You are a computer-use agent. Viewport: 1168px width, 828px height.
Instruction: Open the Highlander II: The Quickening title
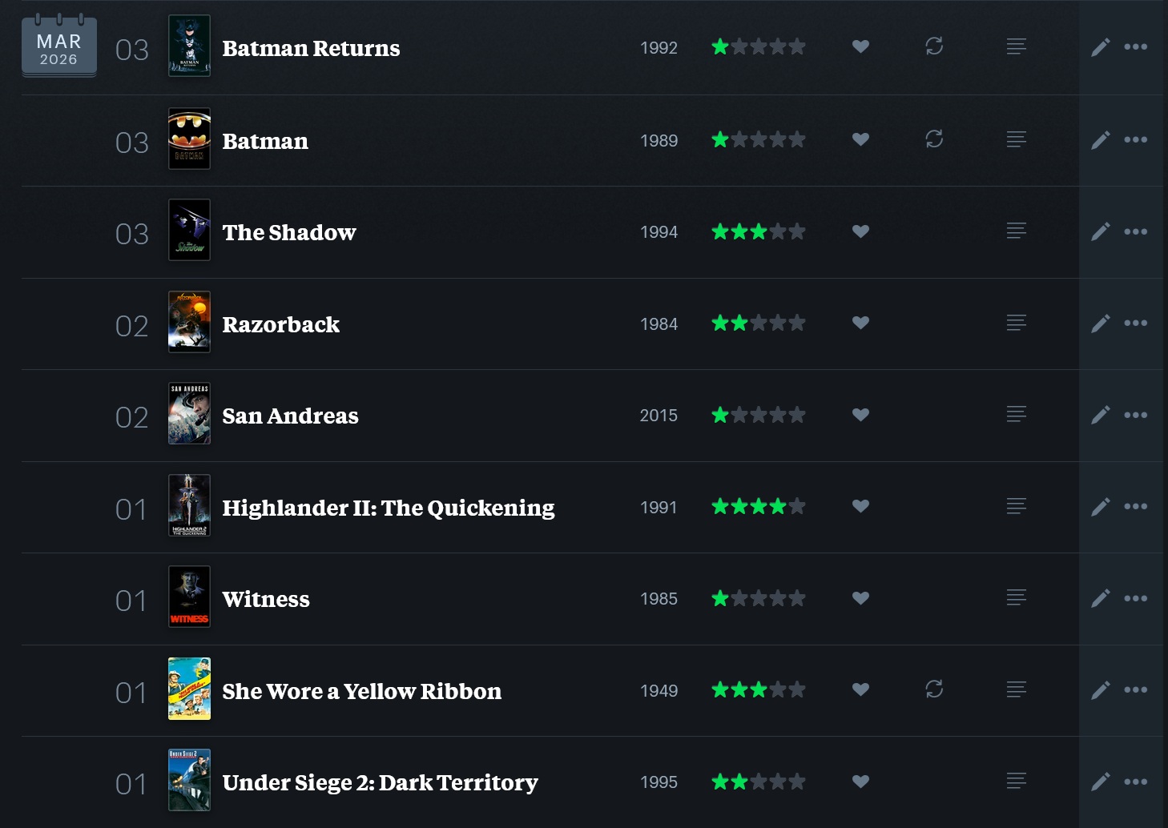(389, 508)
